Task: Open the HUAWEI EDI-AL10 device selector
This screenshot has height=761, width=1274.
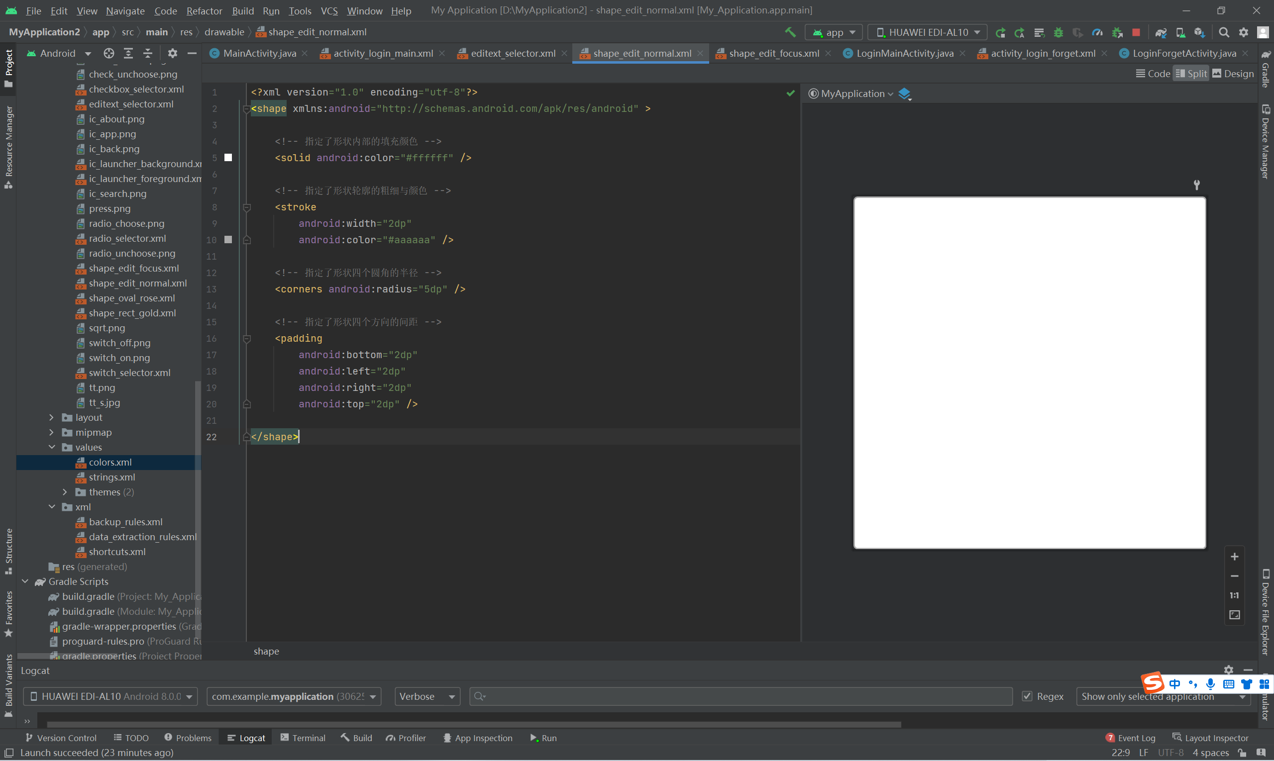Action: pyautogui.click(x=928, y=32)
